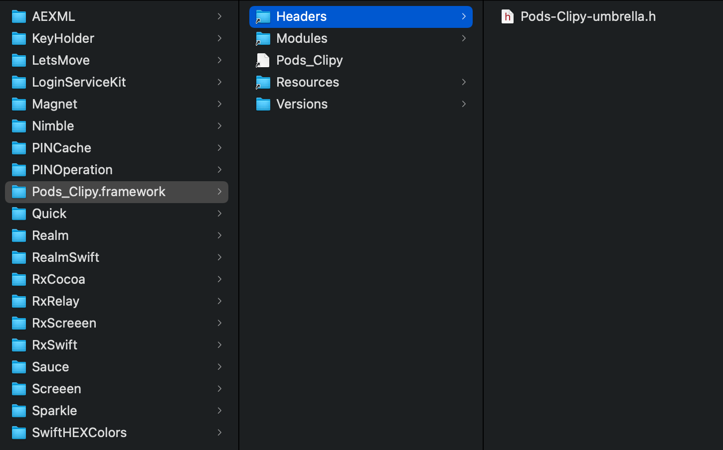Click the Sparkle folder icon
The height and width of the screenshot is (450, 723).
tap(19, 411)
